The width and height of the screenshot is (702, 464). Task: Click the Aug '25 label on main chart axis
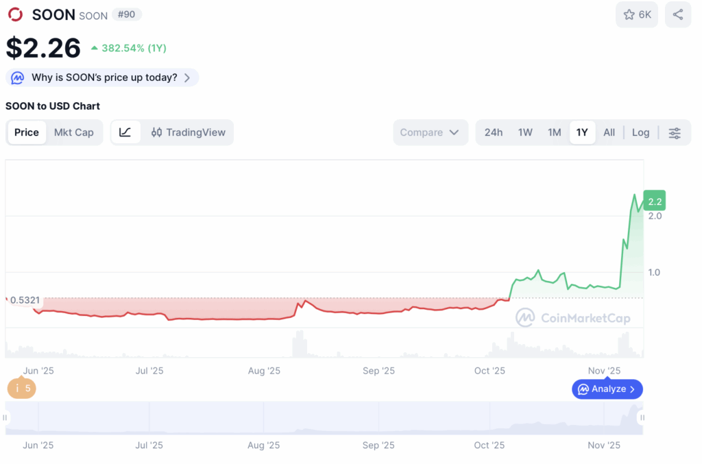264,371
